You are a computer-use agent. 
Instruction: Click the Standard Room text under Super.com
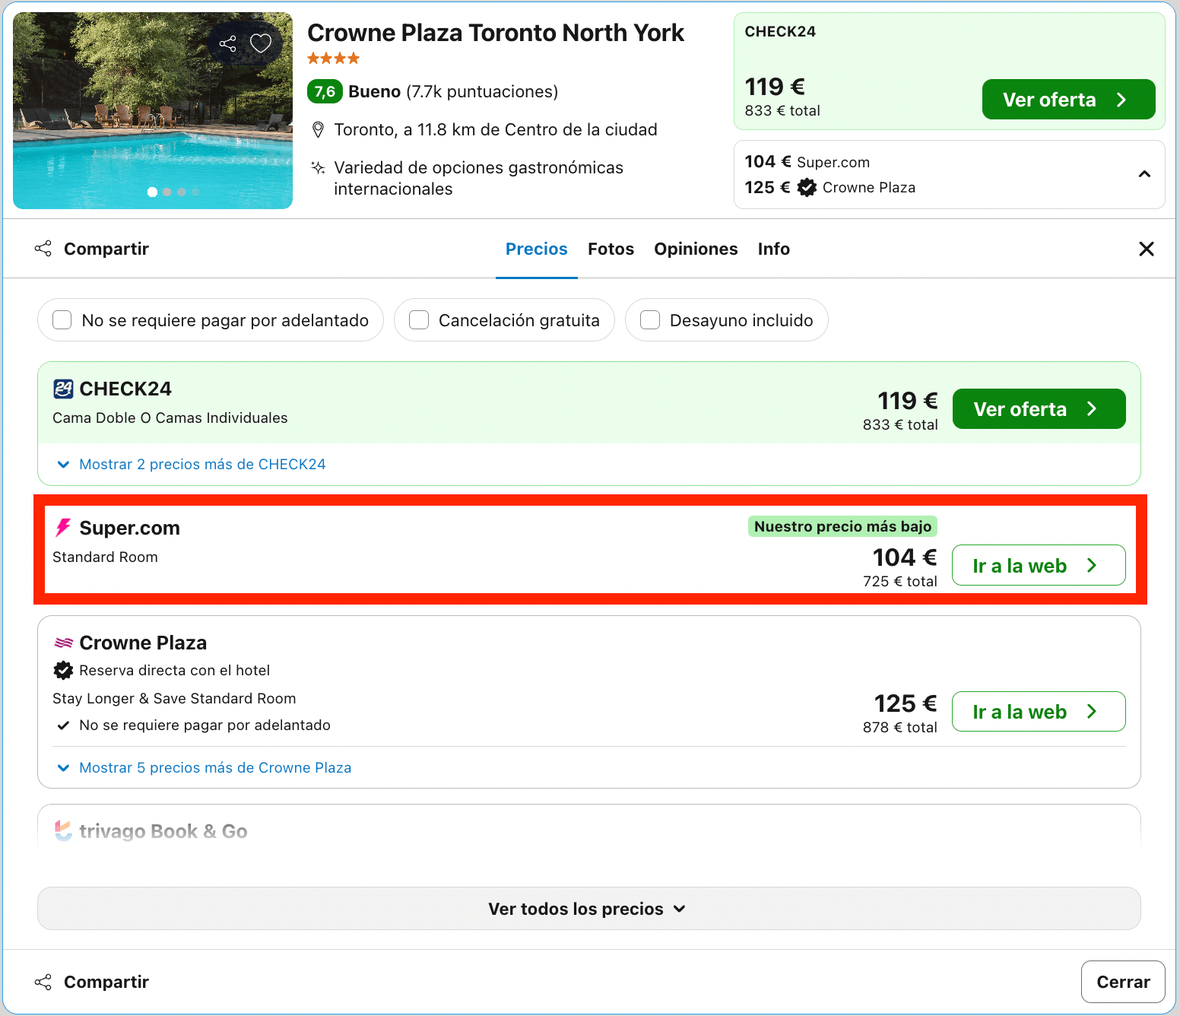coord(106,557)
